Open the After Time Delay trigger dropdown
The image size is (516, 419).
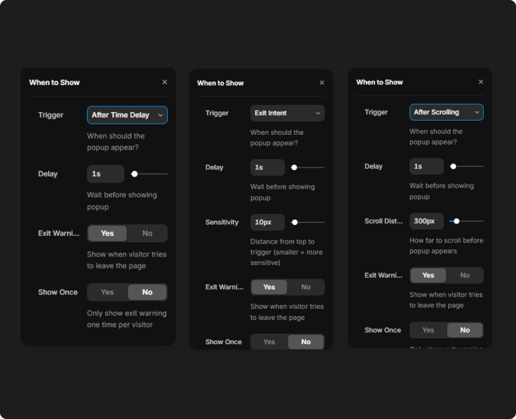tap(127, 115)
